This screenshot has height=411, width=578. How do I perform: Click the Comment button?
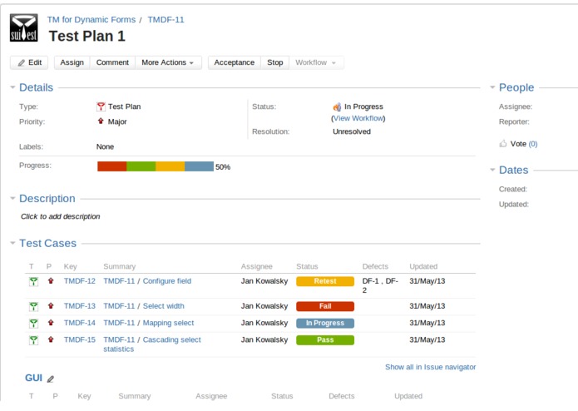(112, 62)
